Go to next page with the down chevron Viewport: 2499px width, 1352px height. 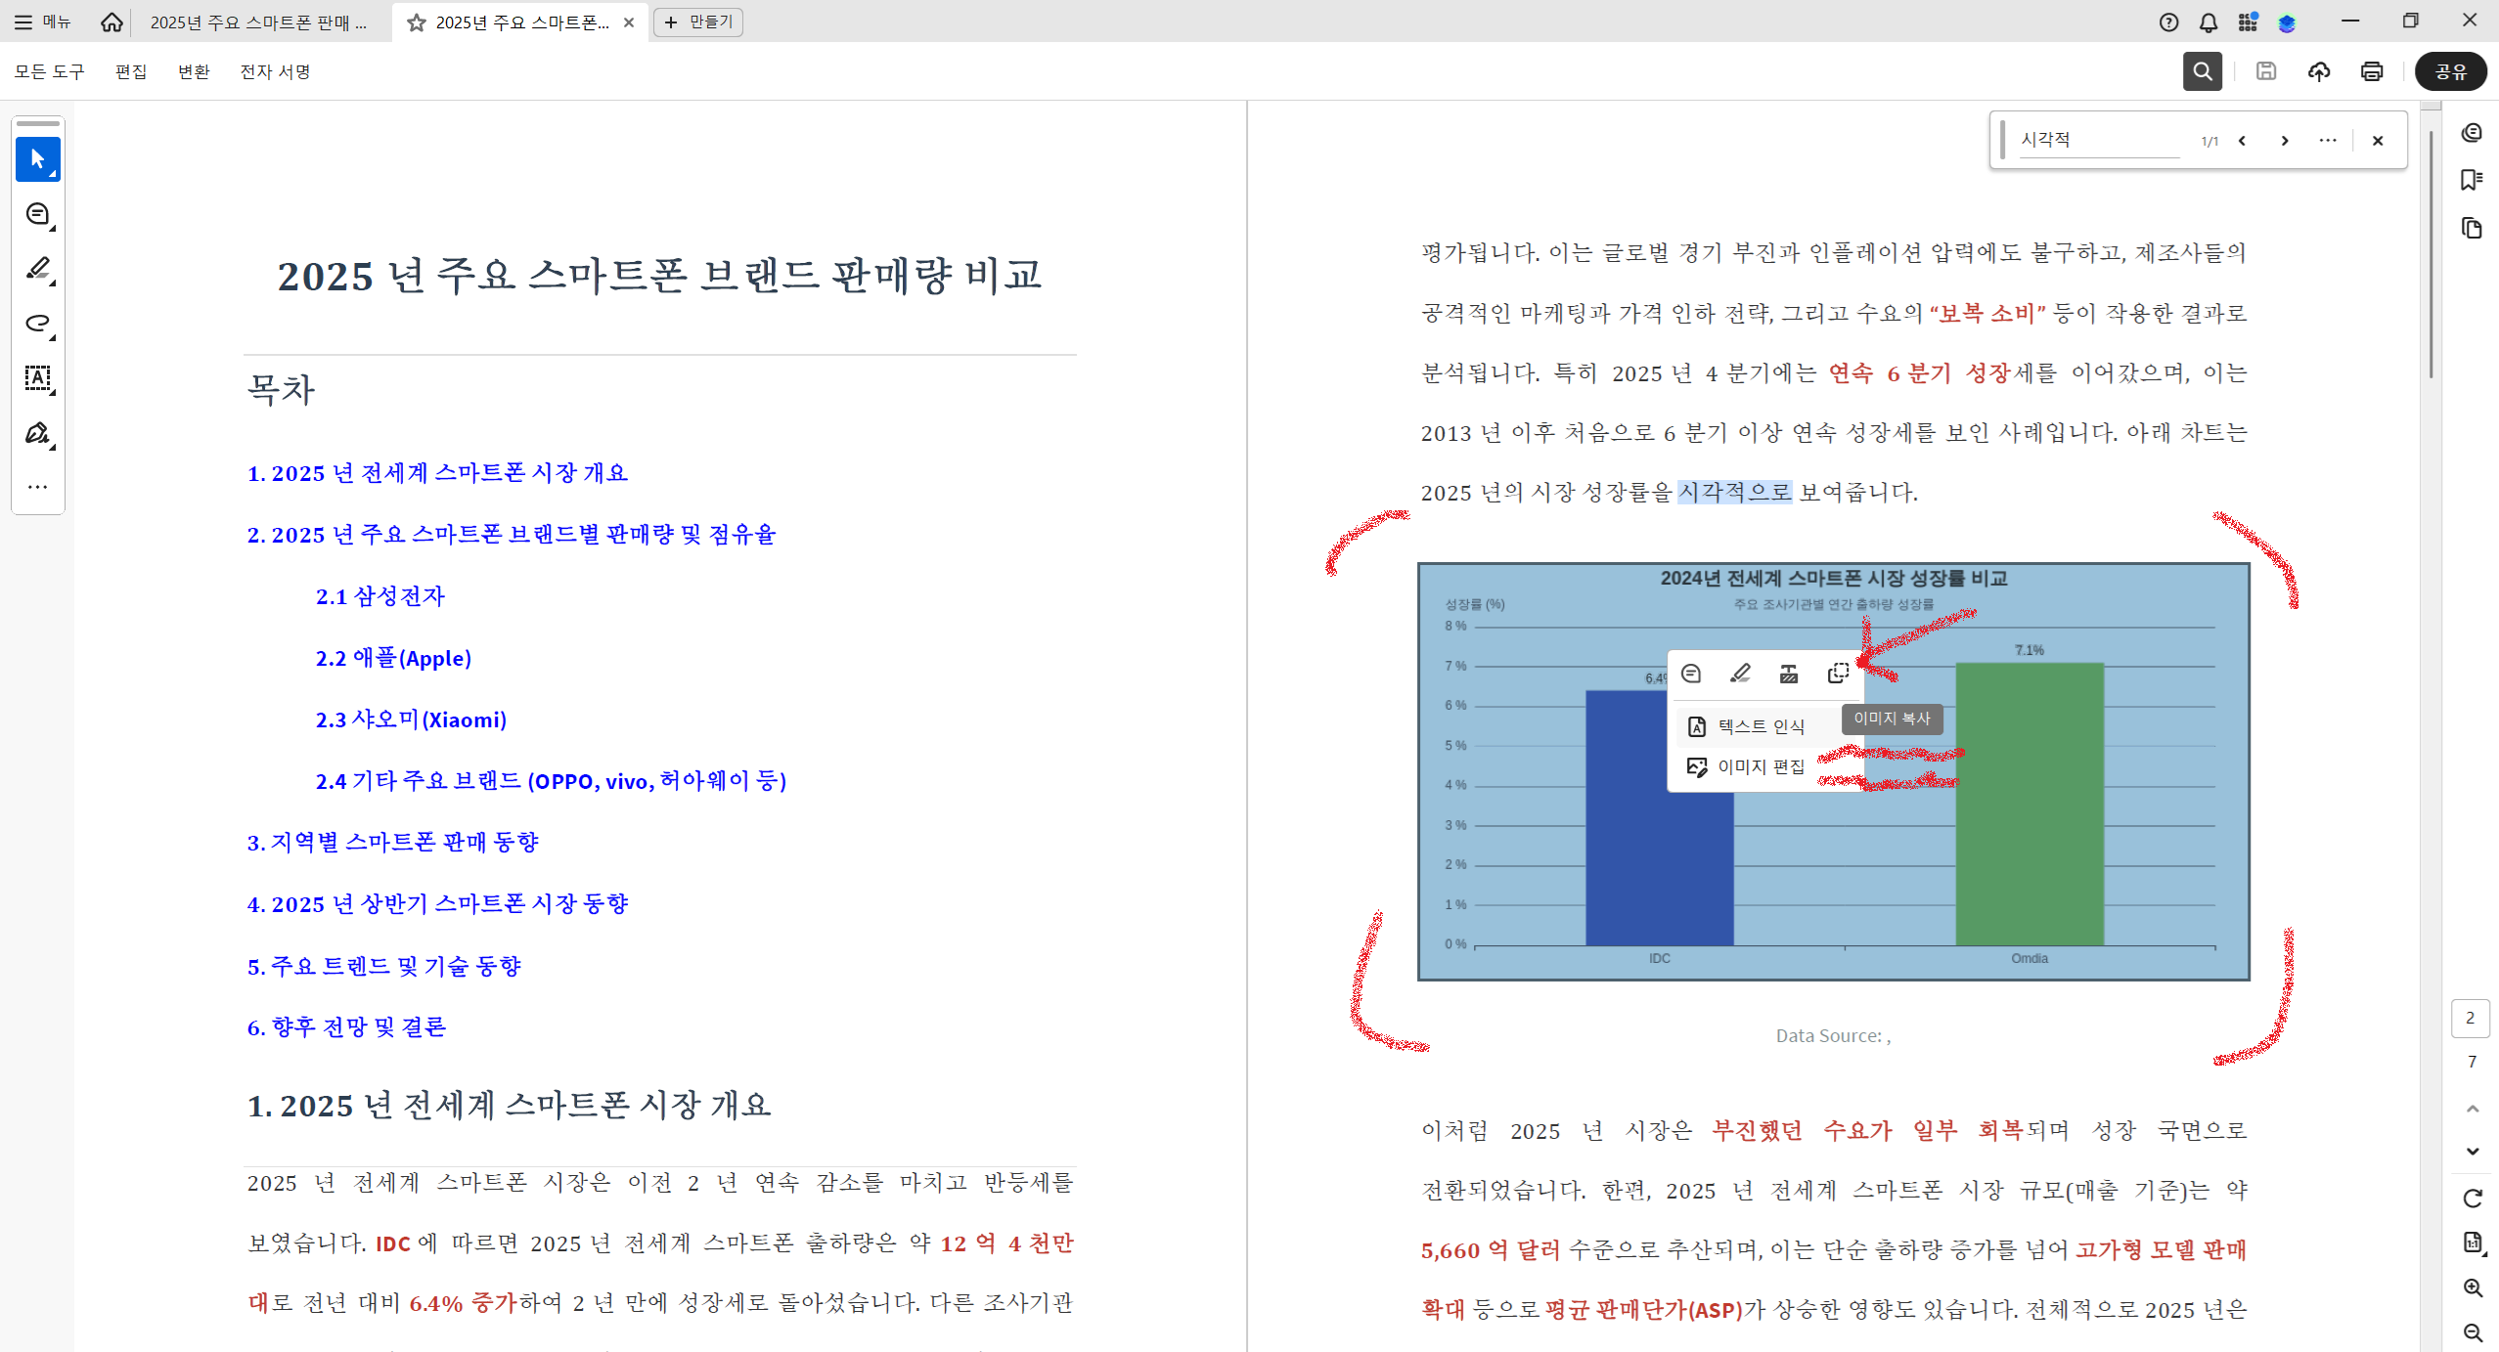(2472, 1151)
